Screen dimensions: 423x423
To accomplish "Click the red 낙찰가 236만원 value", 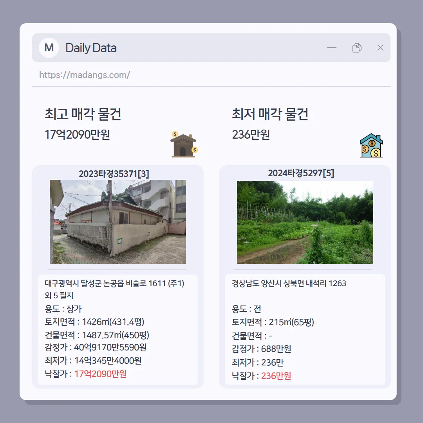I will pyautogui.click(x=276, y=376).
